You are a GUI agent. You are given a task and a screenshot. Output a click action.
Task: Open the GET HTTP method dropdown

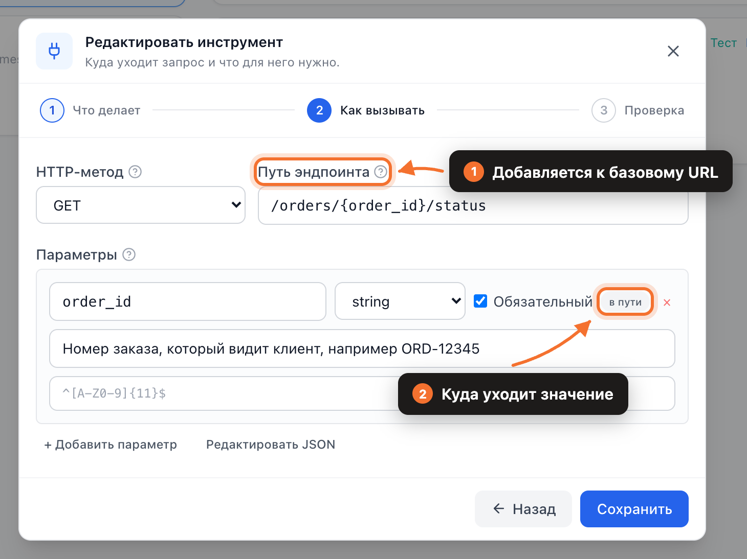click(x=141, y=205)
